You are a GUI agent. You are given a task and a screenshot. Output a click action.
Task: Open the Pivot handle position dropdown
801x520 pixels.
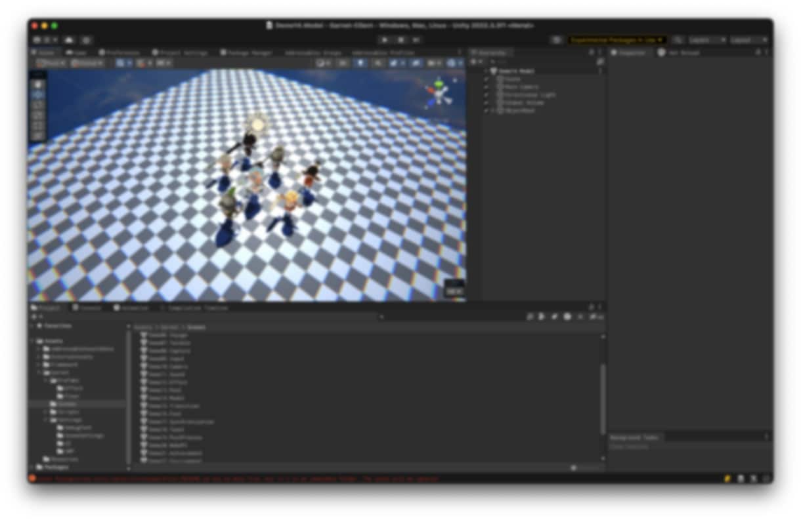click(x=51, y=63)
